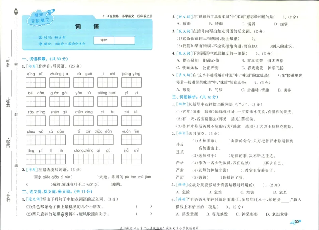This screenshot has width=319, height=230.
Task: Select option D. 危及
Action: [280, 192]
